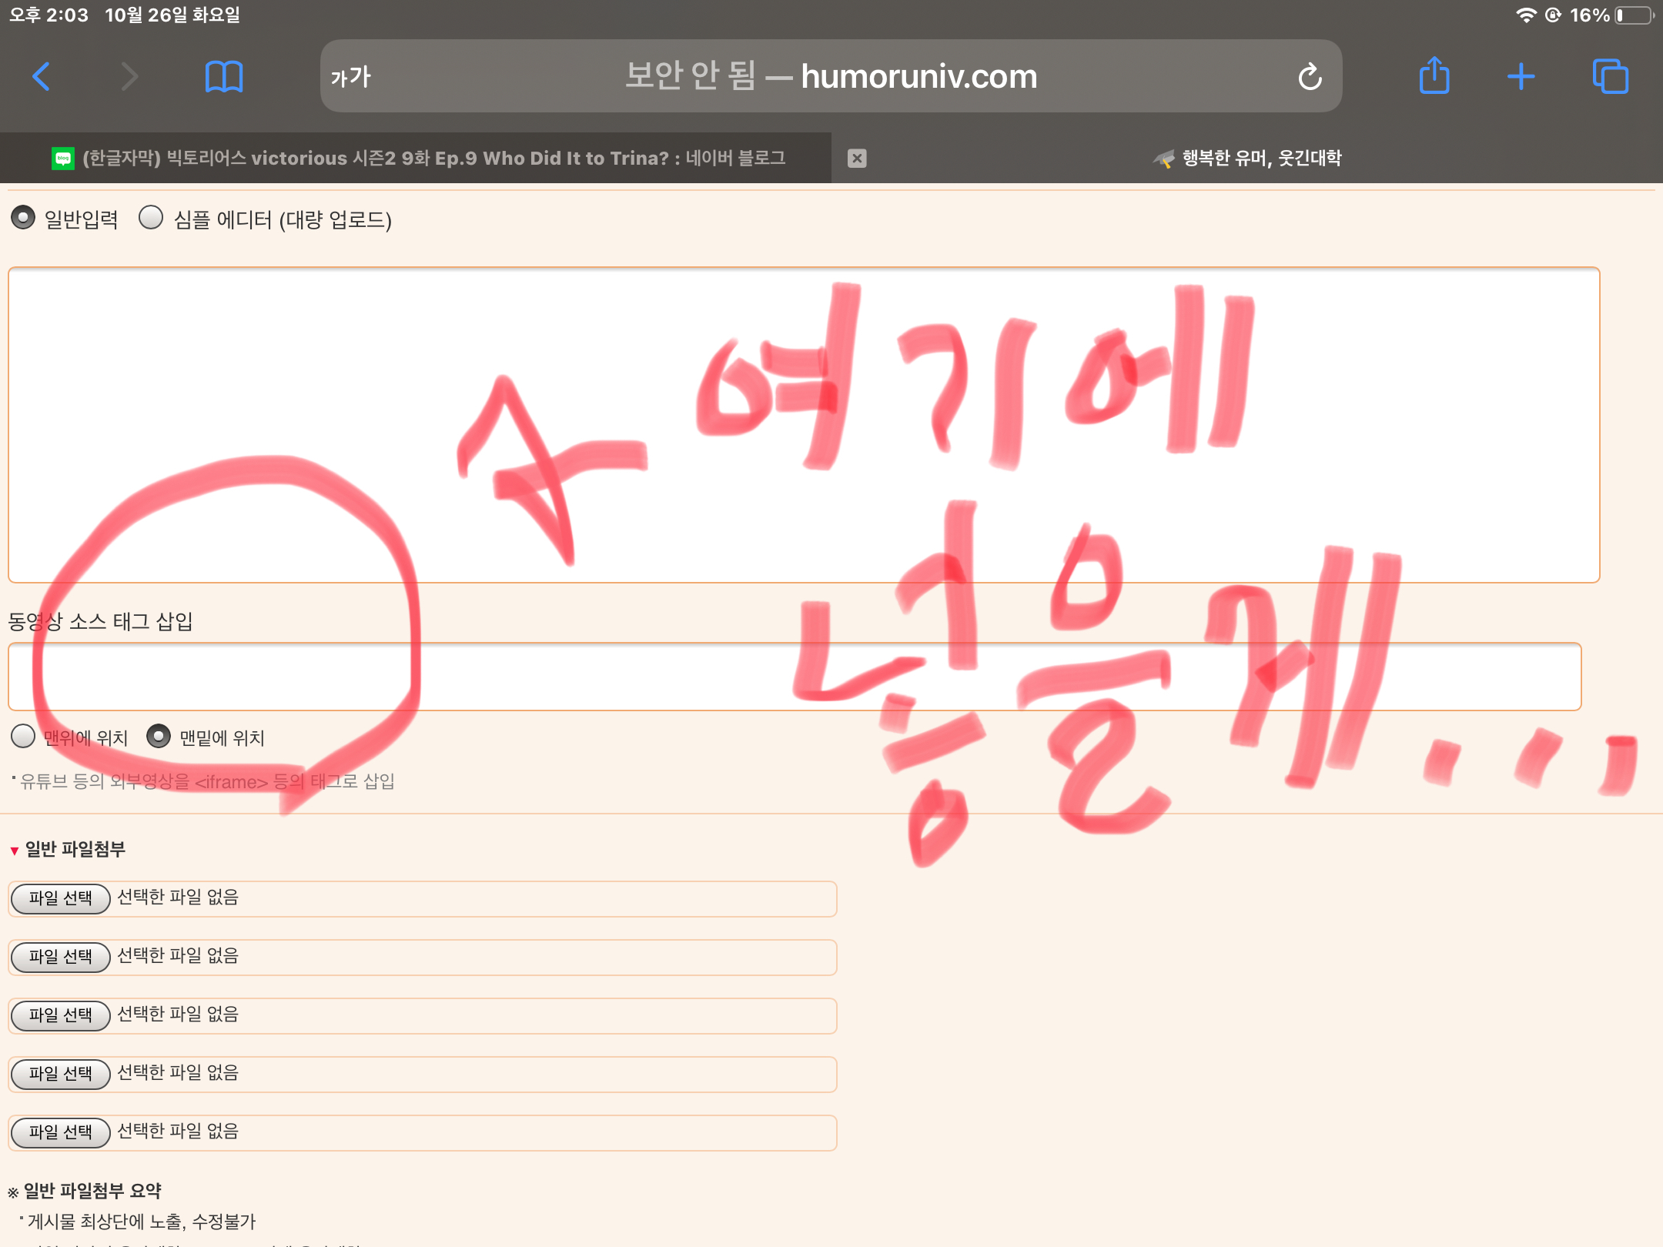
Task: Close the 네이버 블로그 tab
Action: 858,158
